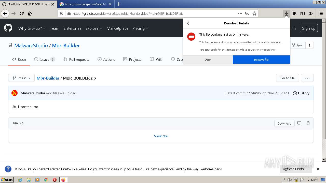
Task: Delete this file trash icon
Action: (308, 123)
